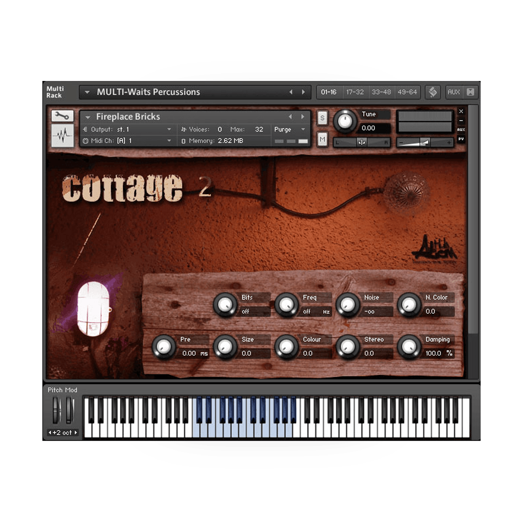
Task: Switch to the 49-64 instrument page tab
Action: (x=407, y=92)
